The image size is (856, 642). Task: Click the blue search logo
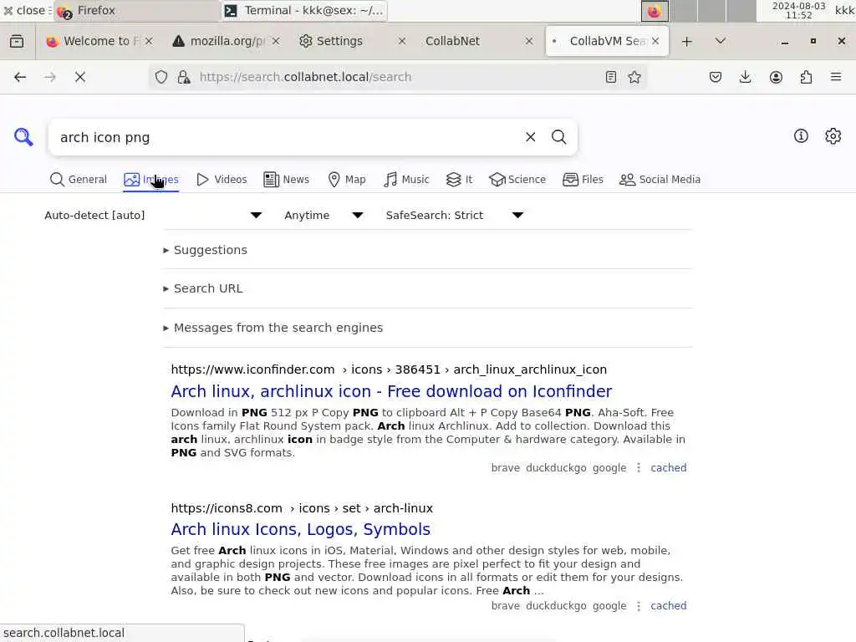pyautogui.click(x=23, y=136)
